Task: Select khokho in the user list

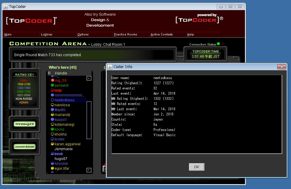Action: click(x=60, y=134)
